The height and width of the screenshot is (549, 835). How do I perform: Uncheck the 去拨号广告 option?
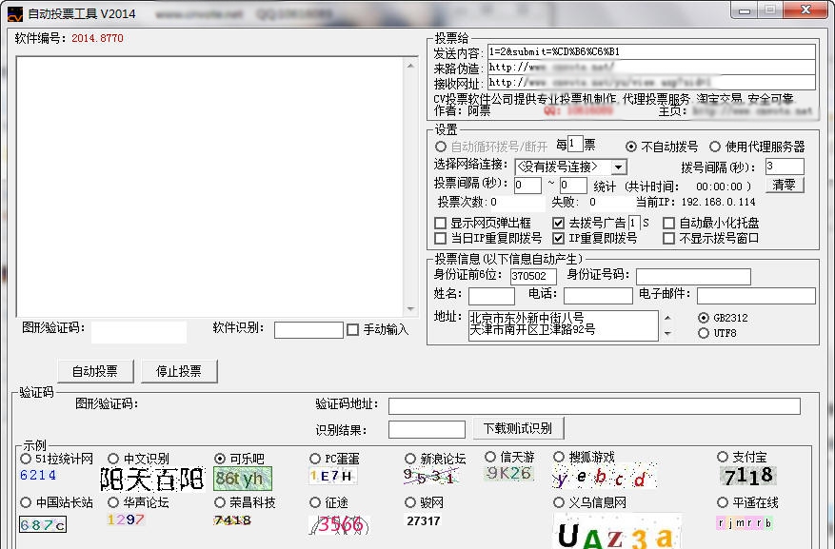point(558,224)
